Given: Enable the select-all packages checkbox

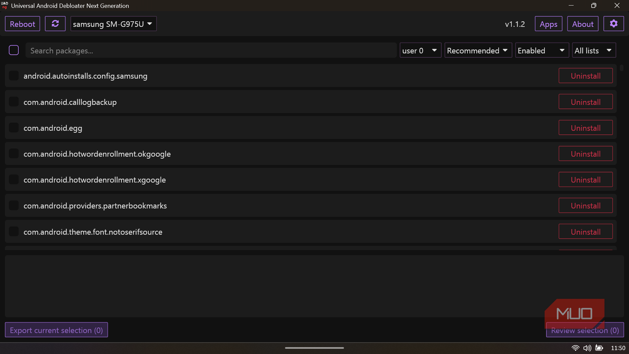Looking at the screenshot, I should click(x=14, y=50).
